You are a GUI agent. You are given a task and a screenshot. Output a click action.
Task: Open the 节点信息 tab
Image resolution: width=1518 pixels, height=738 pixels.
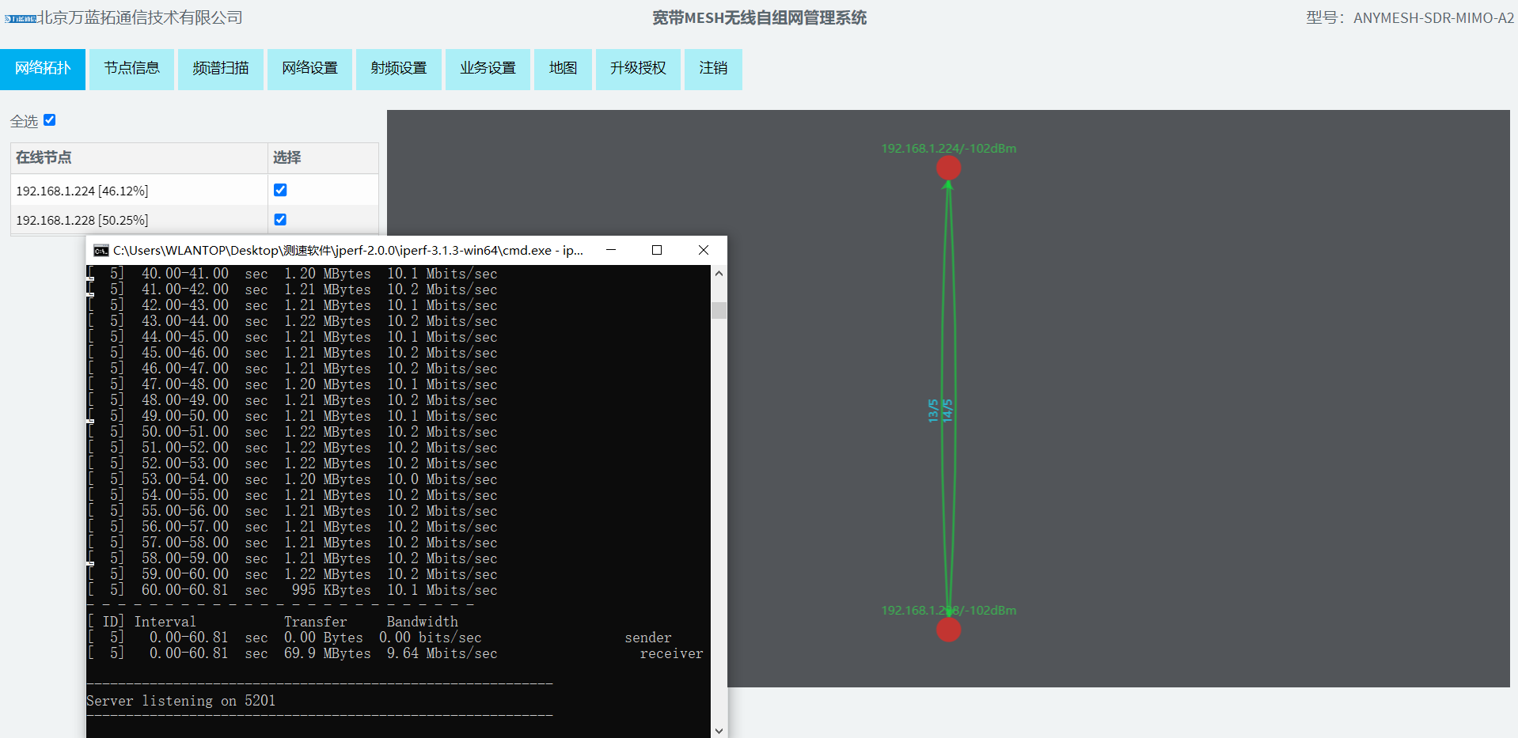click(131, 69)
